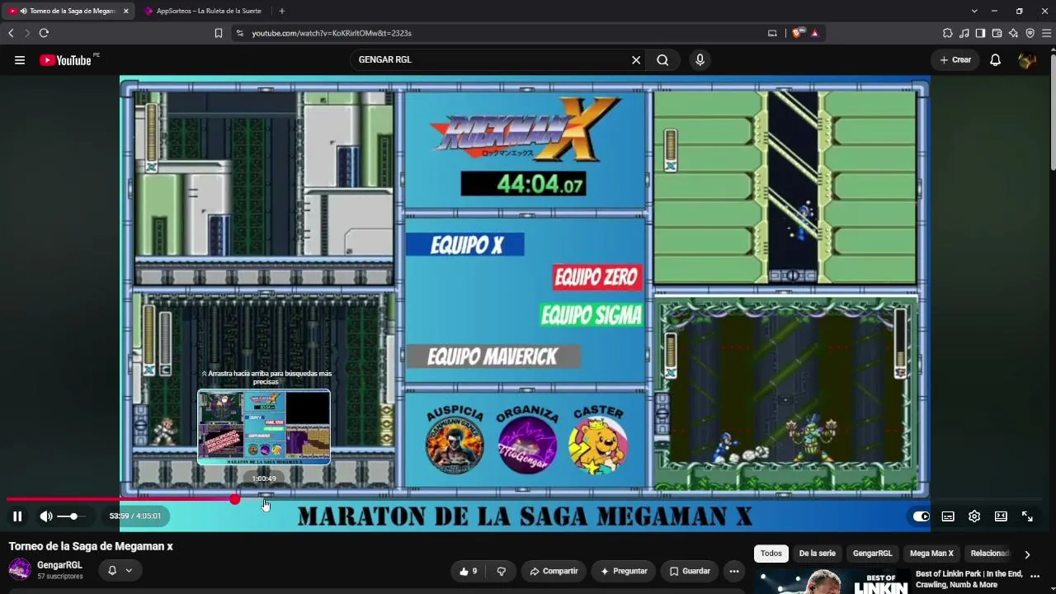The image size is (1056, 594).
Task: Clear the YouTube search text
Action: 636,60
